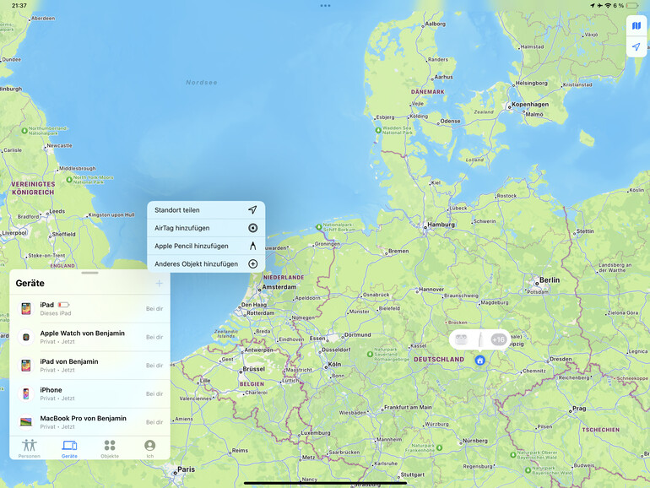
Task: Tap the plus icon beside Geräte
Action: [x=159, y=284]
